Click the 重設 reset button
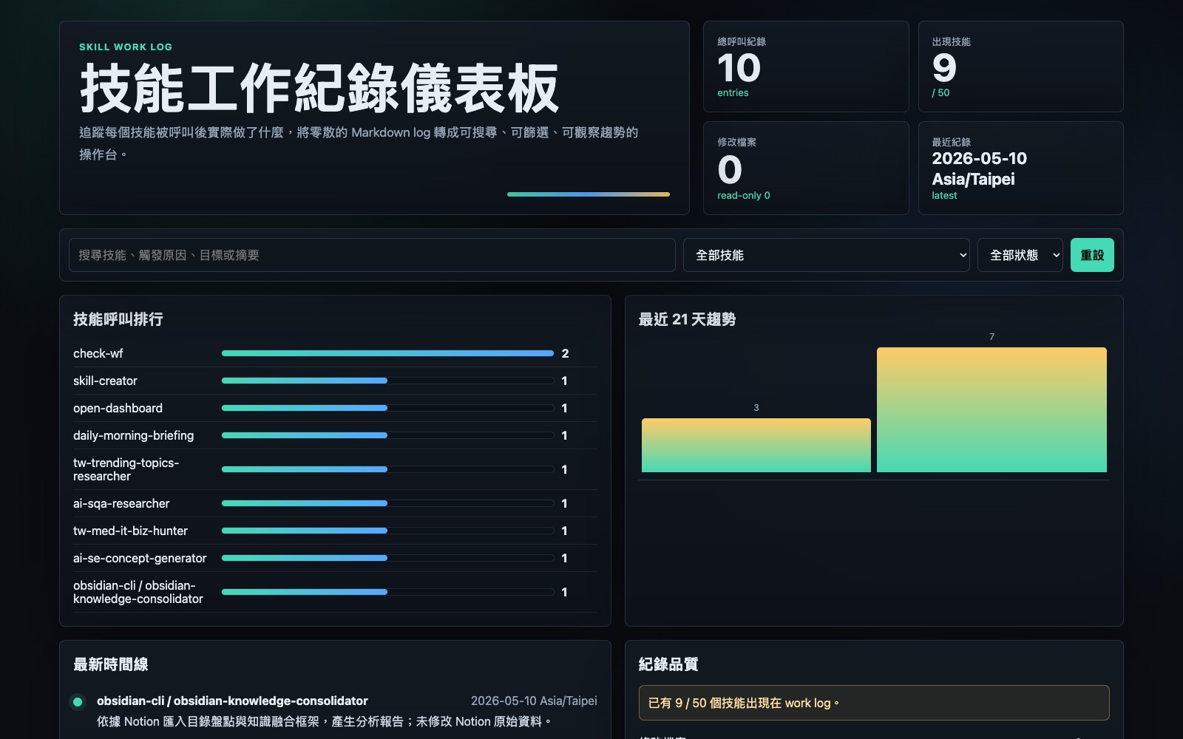 click(1092, 255)
